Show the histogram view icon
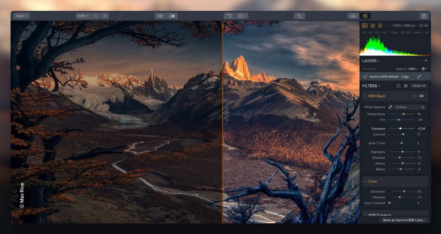Image resolution: width=441 pixels, height=234 pixels. click(x=365, y=25)
